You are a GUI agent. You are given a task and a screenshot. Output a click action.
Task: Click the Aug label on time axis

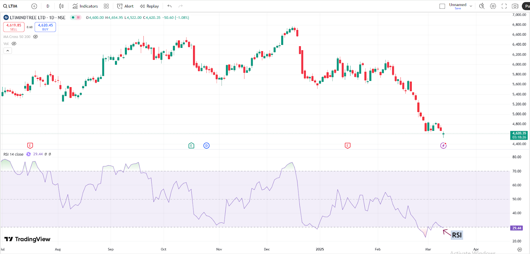58,249
